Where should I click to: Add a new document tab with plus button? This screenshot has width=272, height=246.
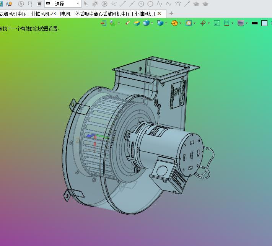point(171,13)
